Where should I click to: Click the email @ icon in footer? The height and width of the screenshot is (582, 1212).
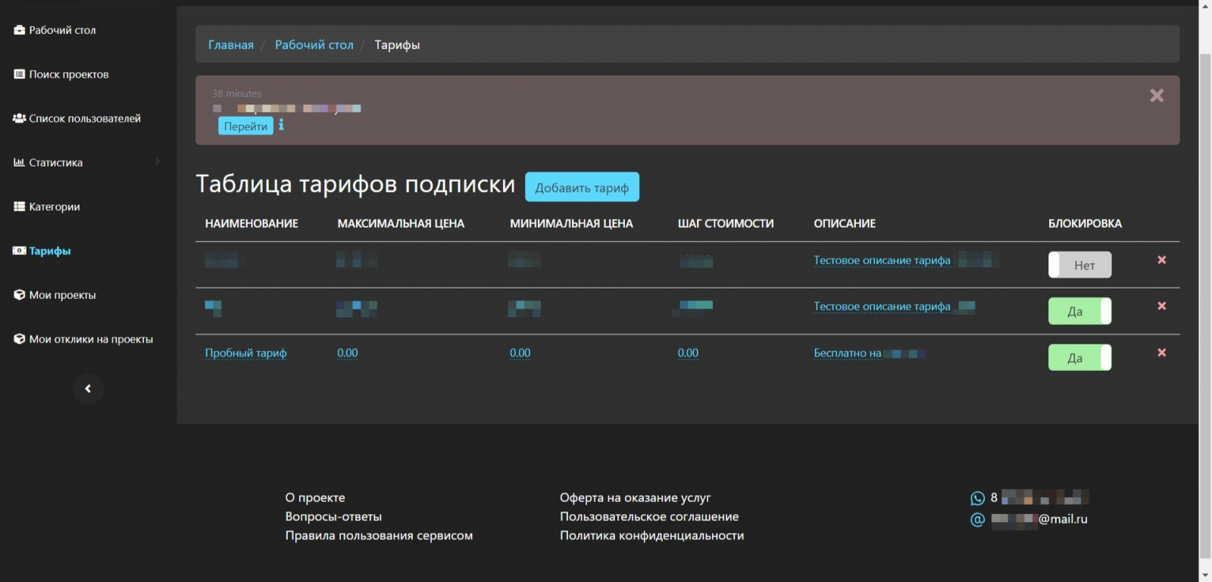click(977, 519)
